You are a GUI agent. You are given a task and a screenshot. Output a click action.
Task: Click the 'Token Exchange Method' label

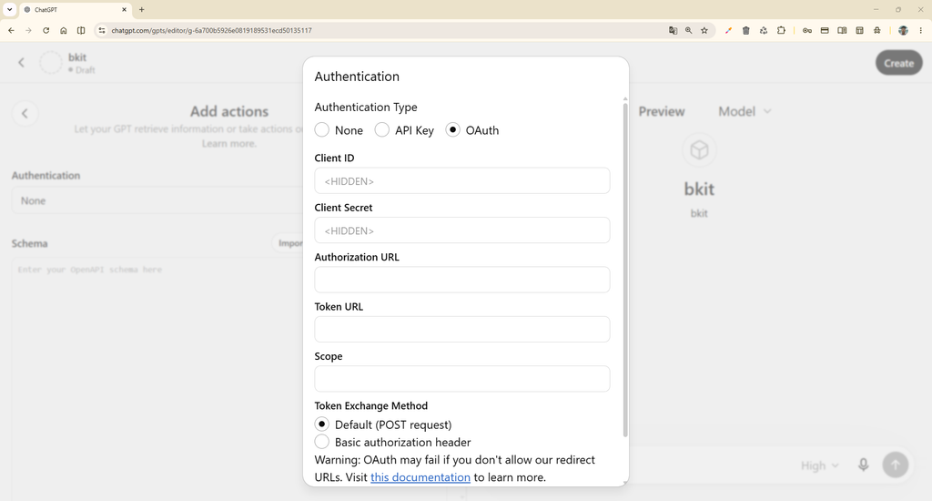tap(371, 405)
